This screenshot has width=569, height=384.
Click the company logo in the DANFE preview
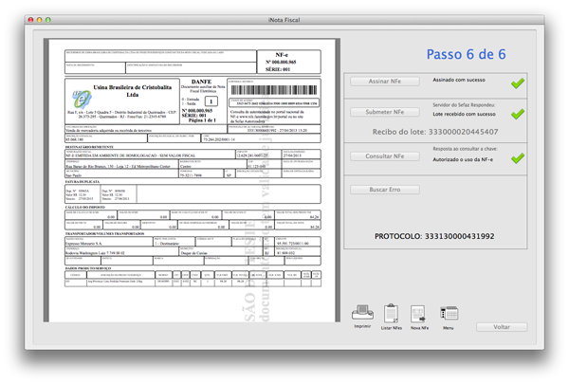(x=81, y=100)
